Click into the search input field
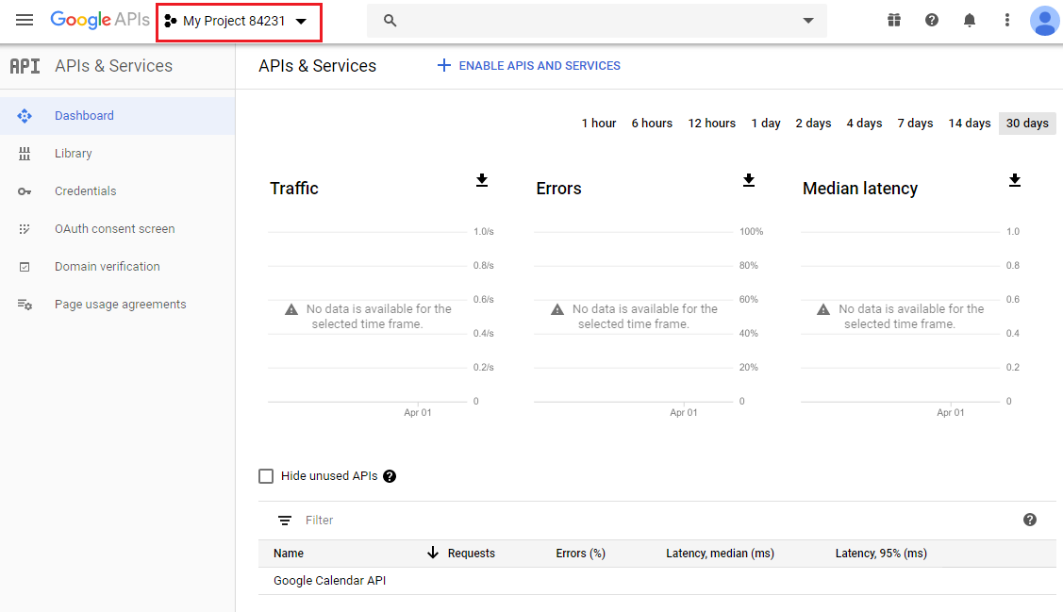This screenshot has width=1063, height=612. click(596, 21)
